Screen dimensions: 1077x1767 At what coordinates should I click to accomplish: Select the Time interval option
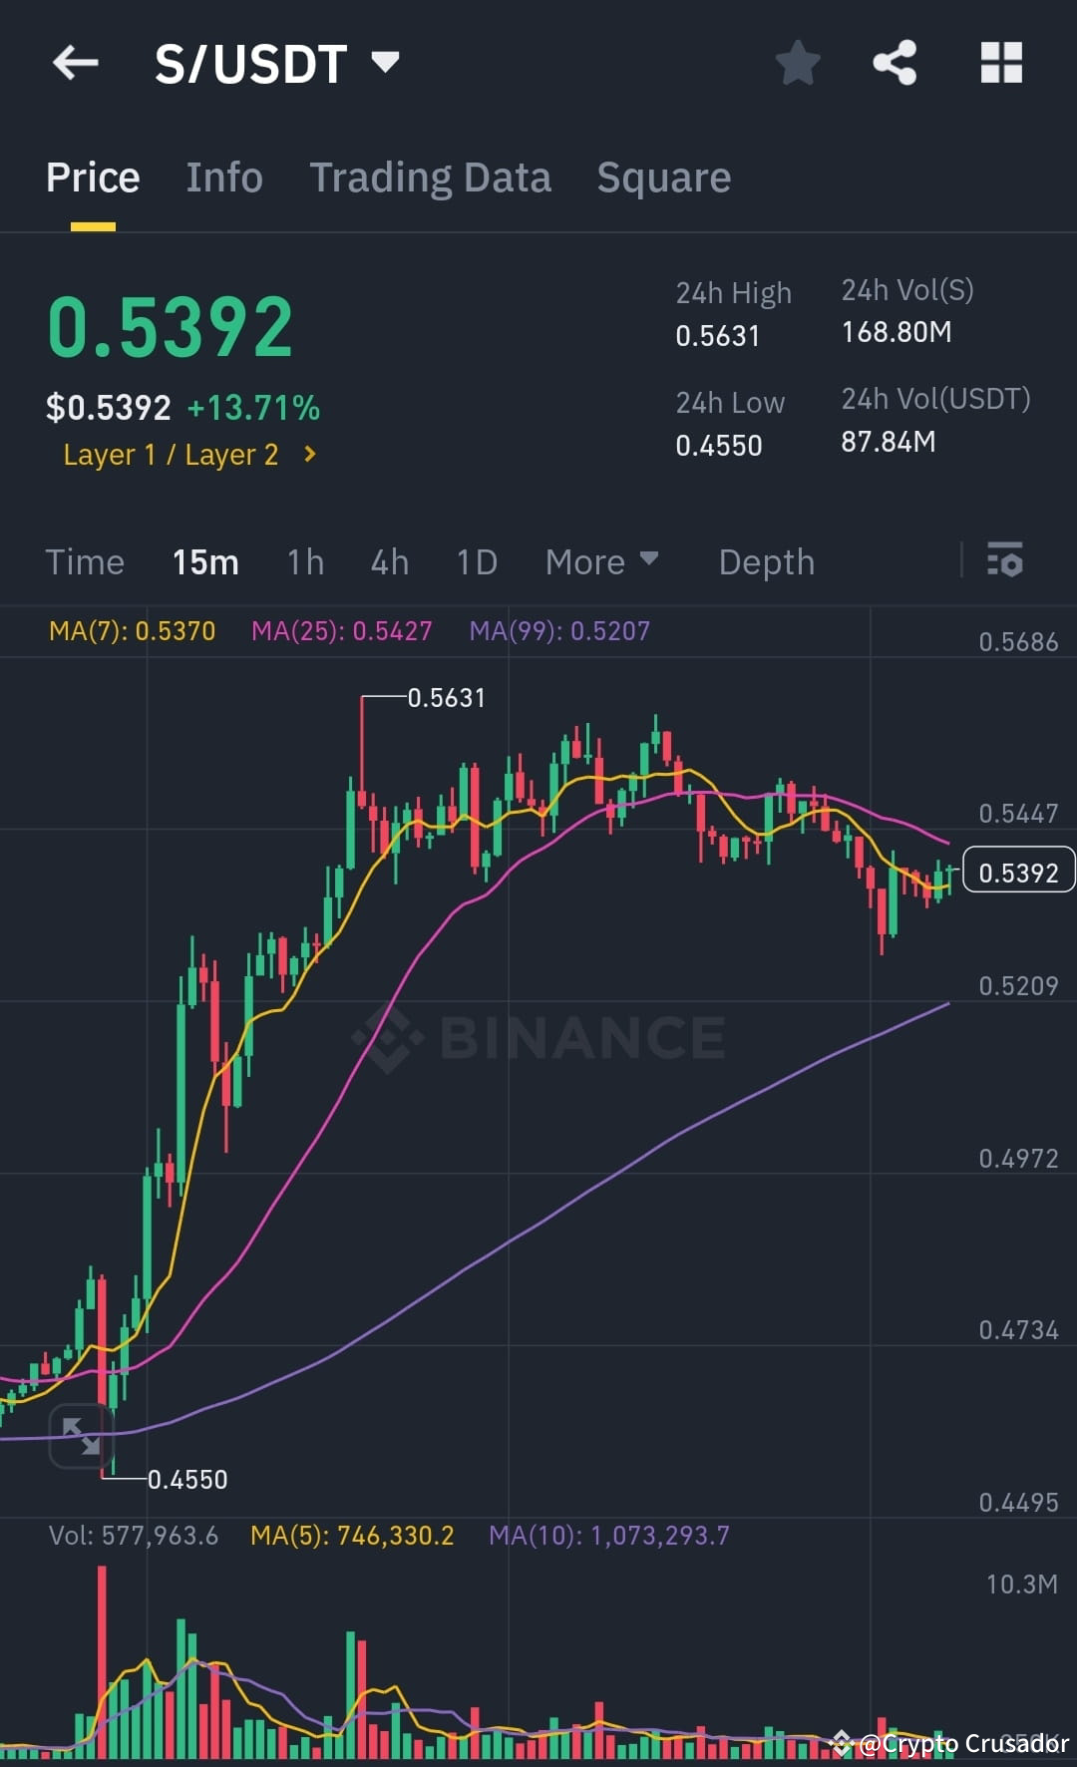85,561
